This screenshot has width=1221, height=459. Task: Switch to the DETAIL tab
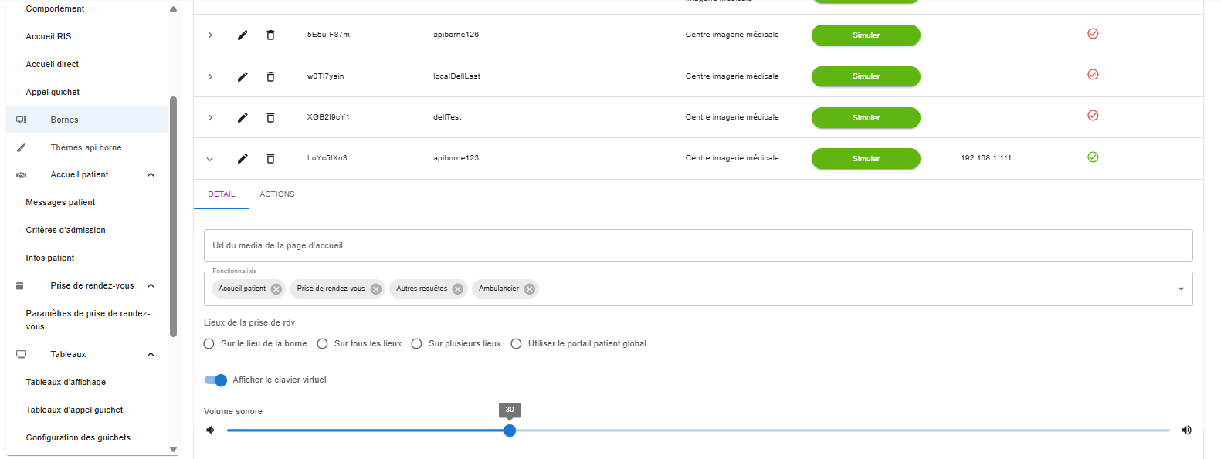point(222,194)
